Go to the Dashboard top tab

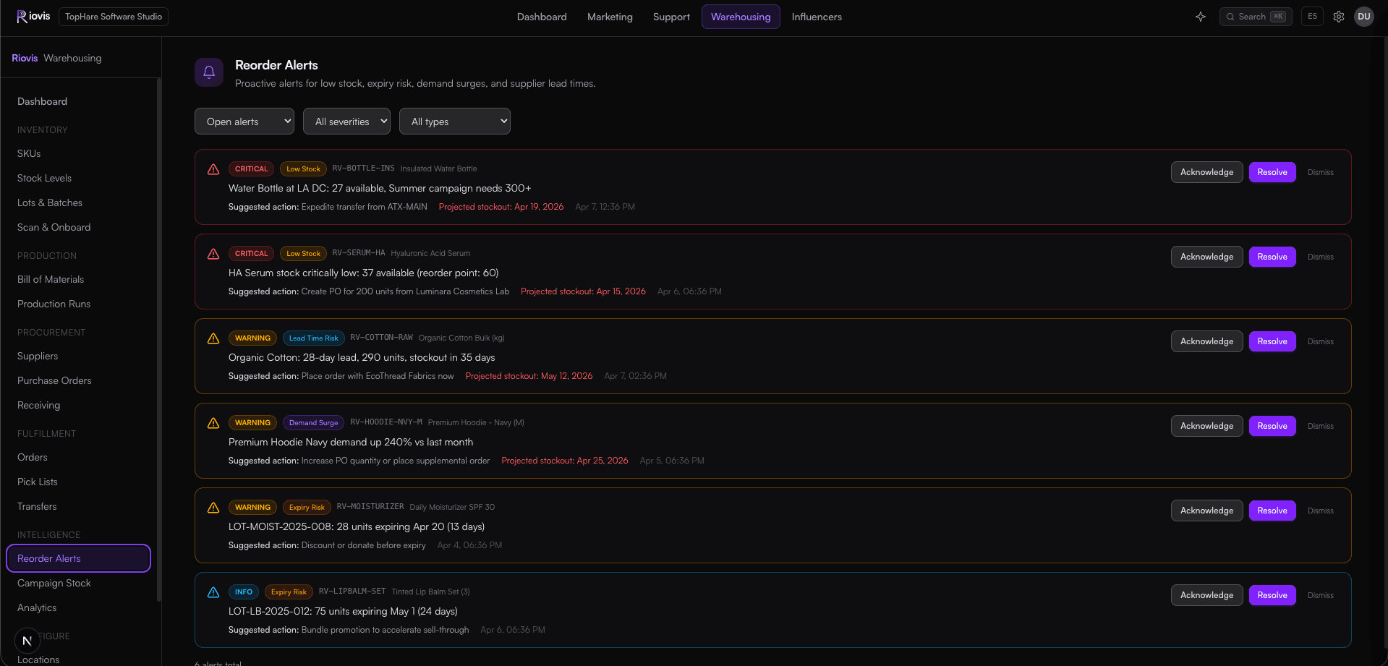(542, 17)
